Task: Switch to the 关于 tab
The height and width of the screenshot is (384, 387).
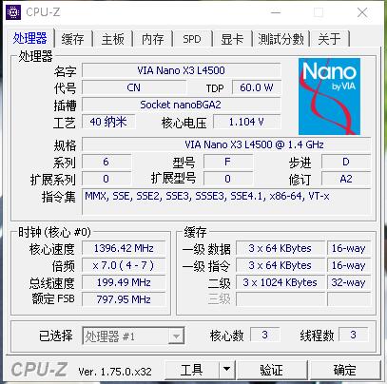Action: (x=329, y=39)
